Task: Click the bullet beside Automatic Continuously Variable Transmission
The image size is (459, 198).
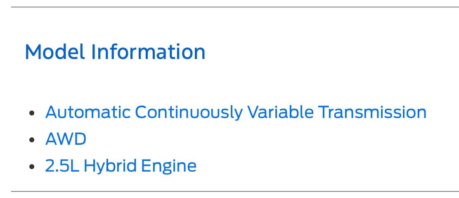Action: [32, 113]
